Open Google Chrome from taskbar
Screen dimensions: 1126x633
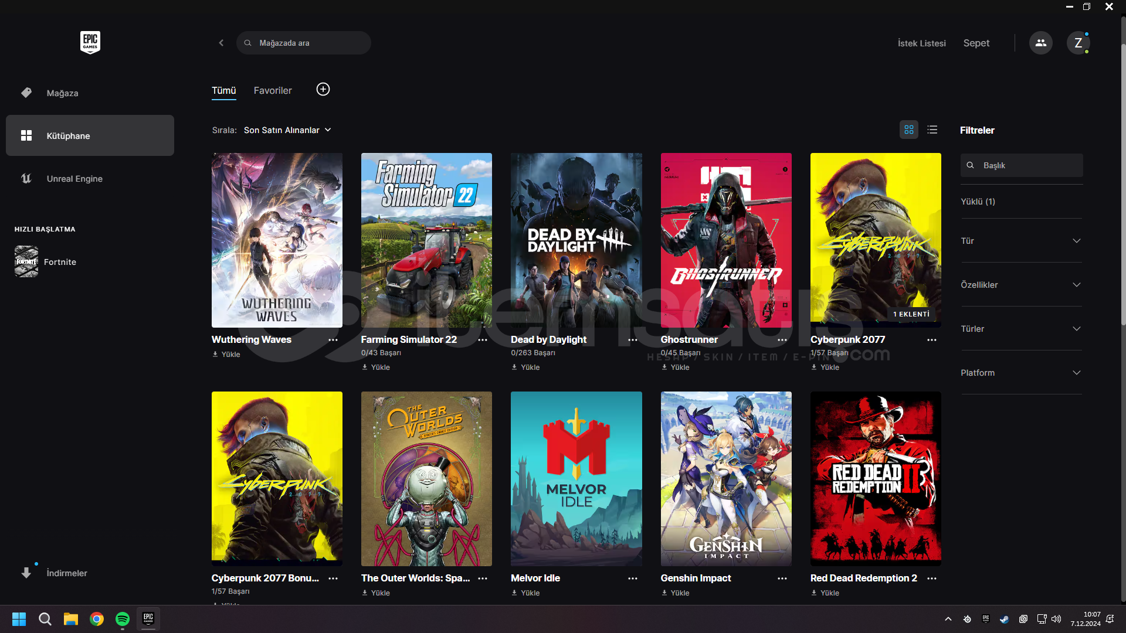[x=96, y=619]
